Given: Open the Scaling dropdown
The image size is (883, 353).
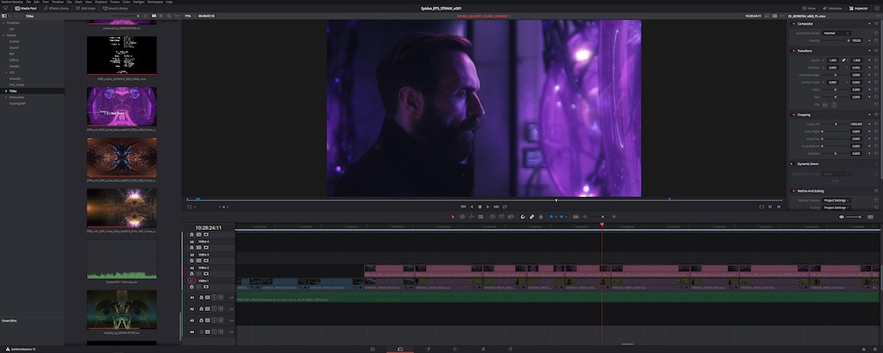Looking at the screenshot, I should (x=836, y=207).
